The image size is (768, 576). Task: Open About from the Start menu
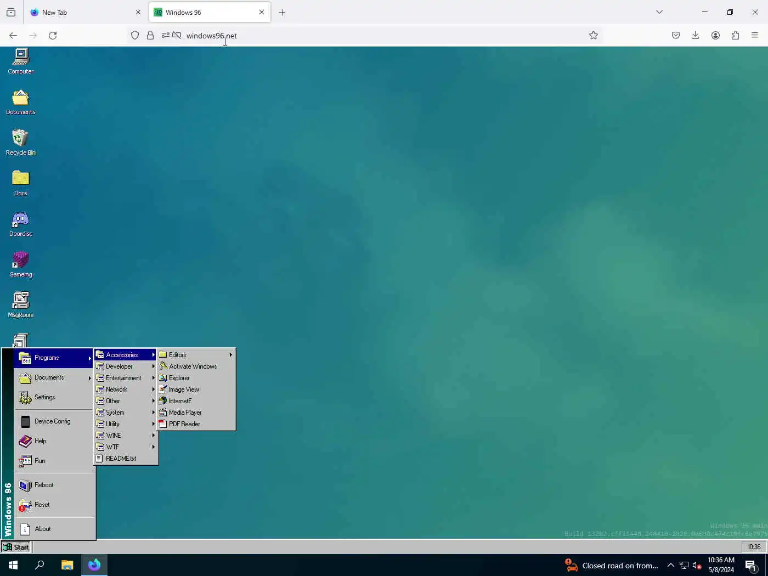pos(54,529)
